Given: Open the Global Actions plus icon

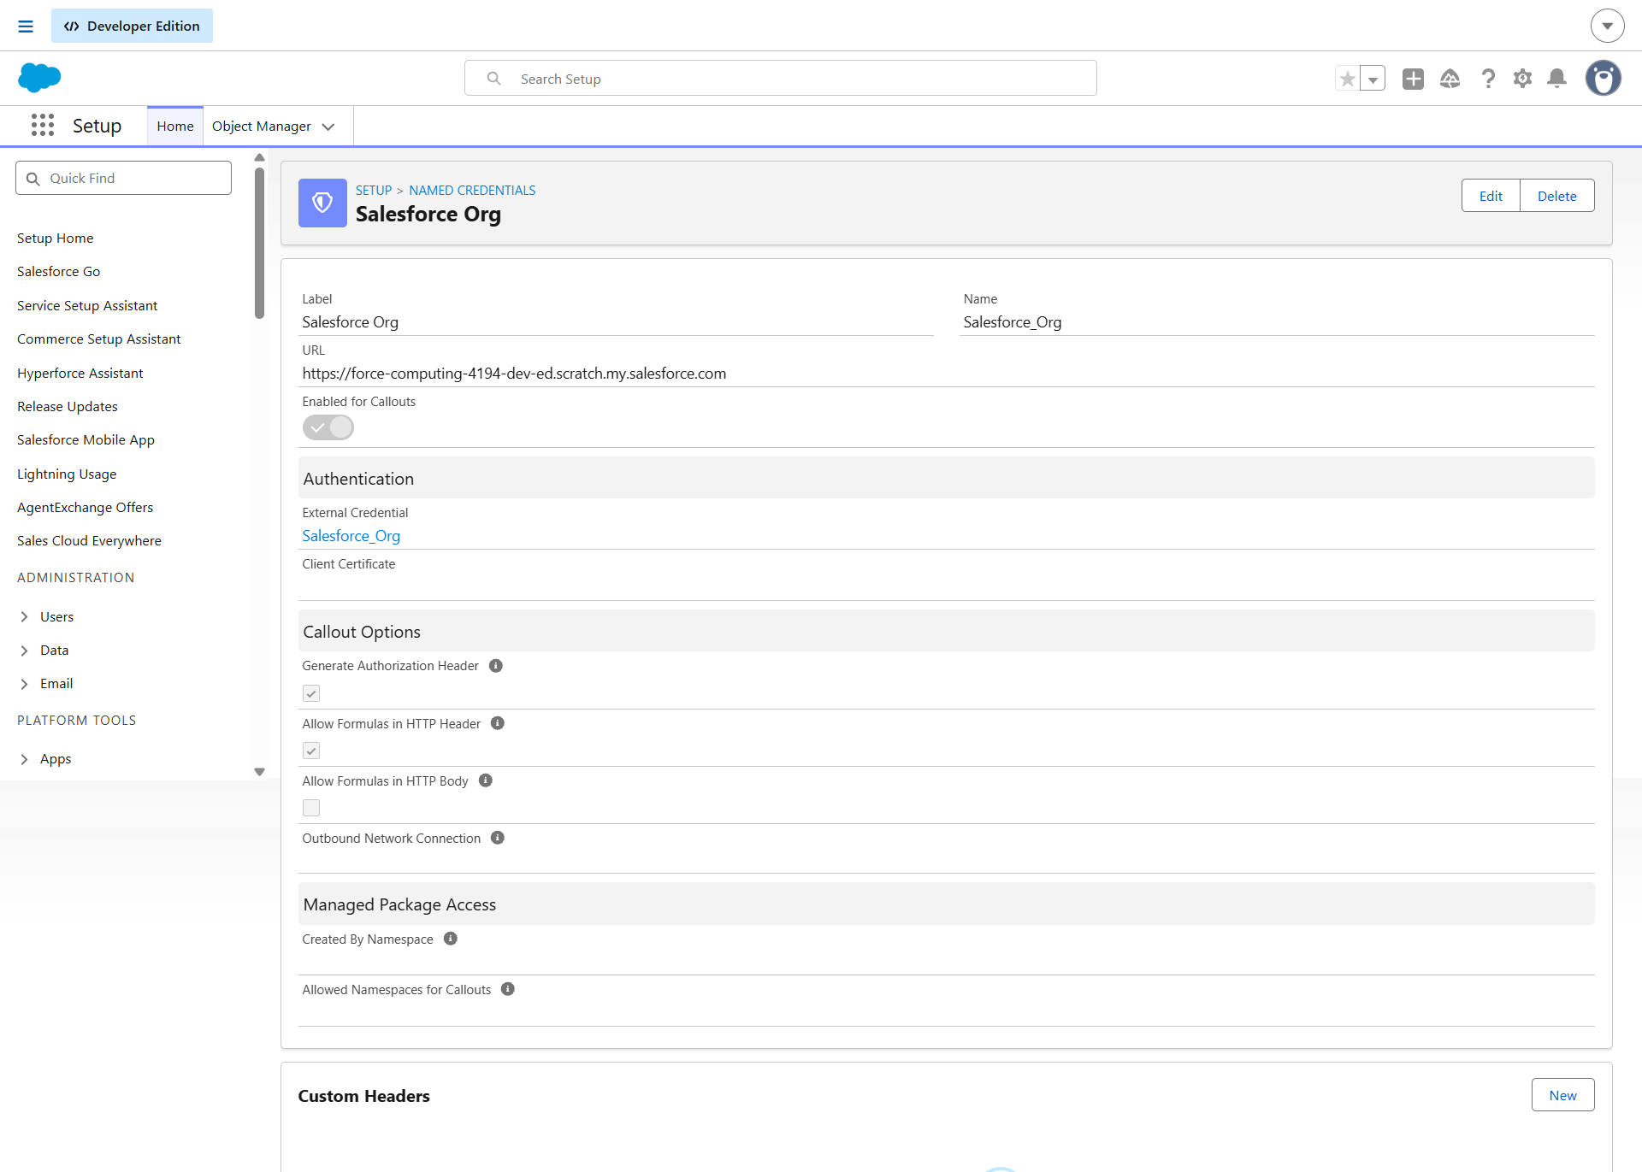Looking at the screenshot, I should tap(1413, 79).
